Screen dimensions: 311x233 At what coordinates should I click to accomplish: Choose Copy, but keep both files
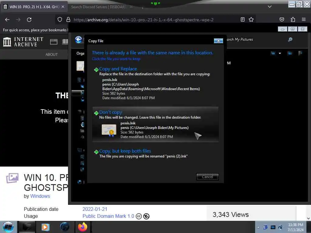click(x=156, y=154)
